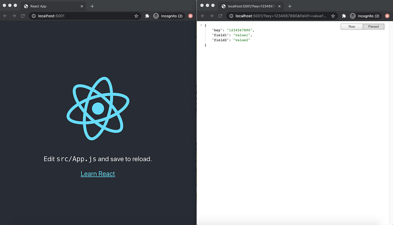Click the back arrow in the right browser
This screenshot has height=225, width=393.
pos(202,15)
